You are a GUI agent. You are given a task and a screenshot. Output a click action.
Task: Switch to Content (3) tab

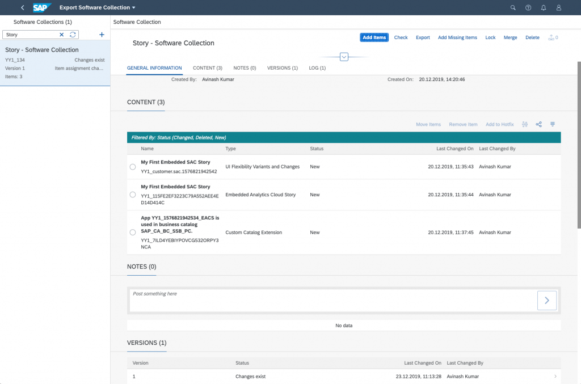tap(208, 68)
